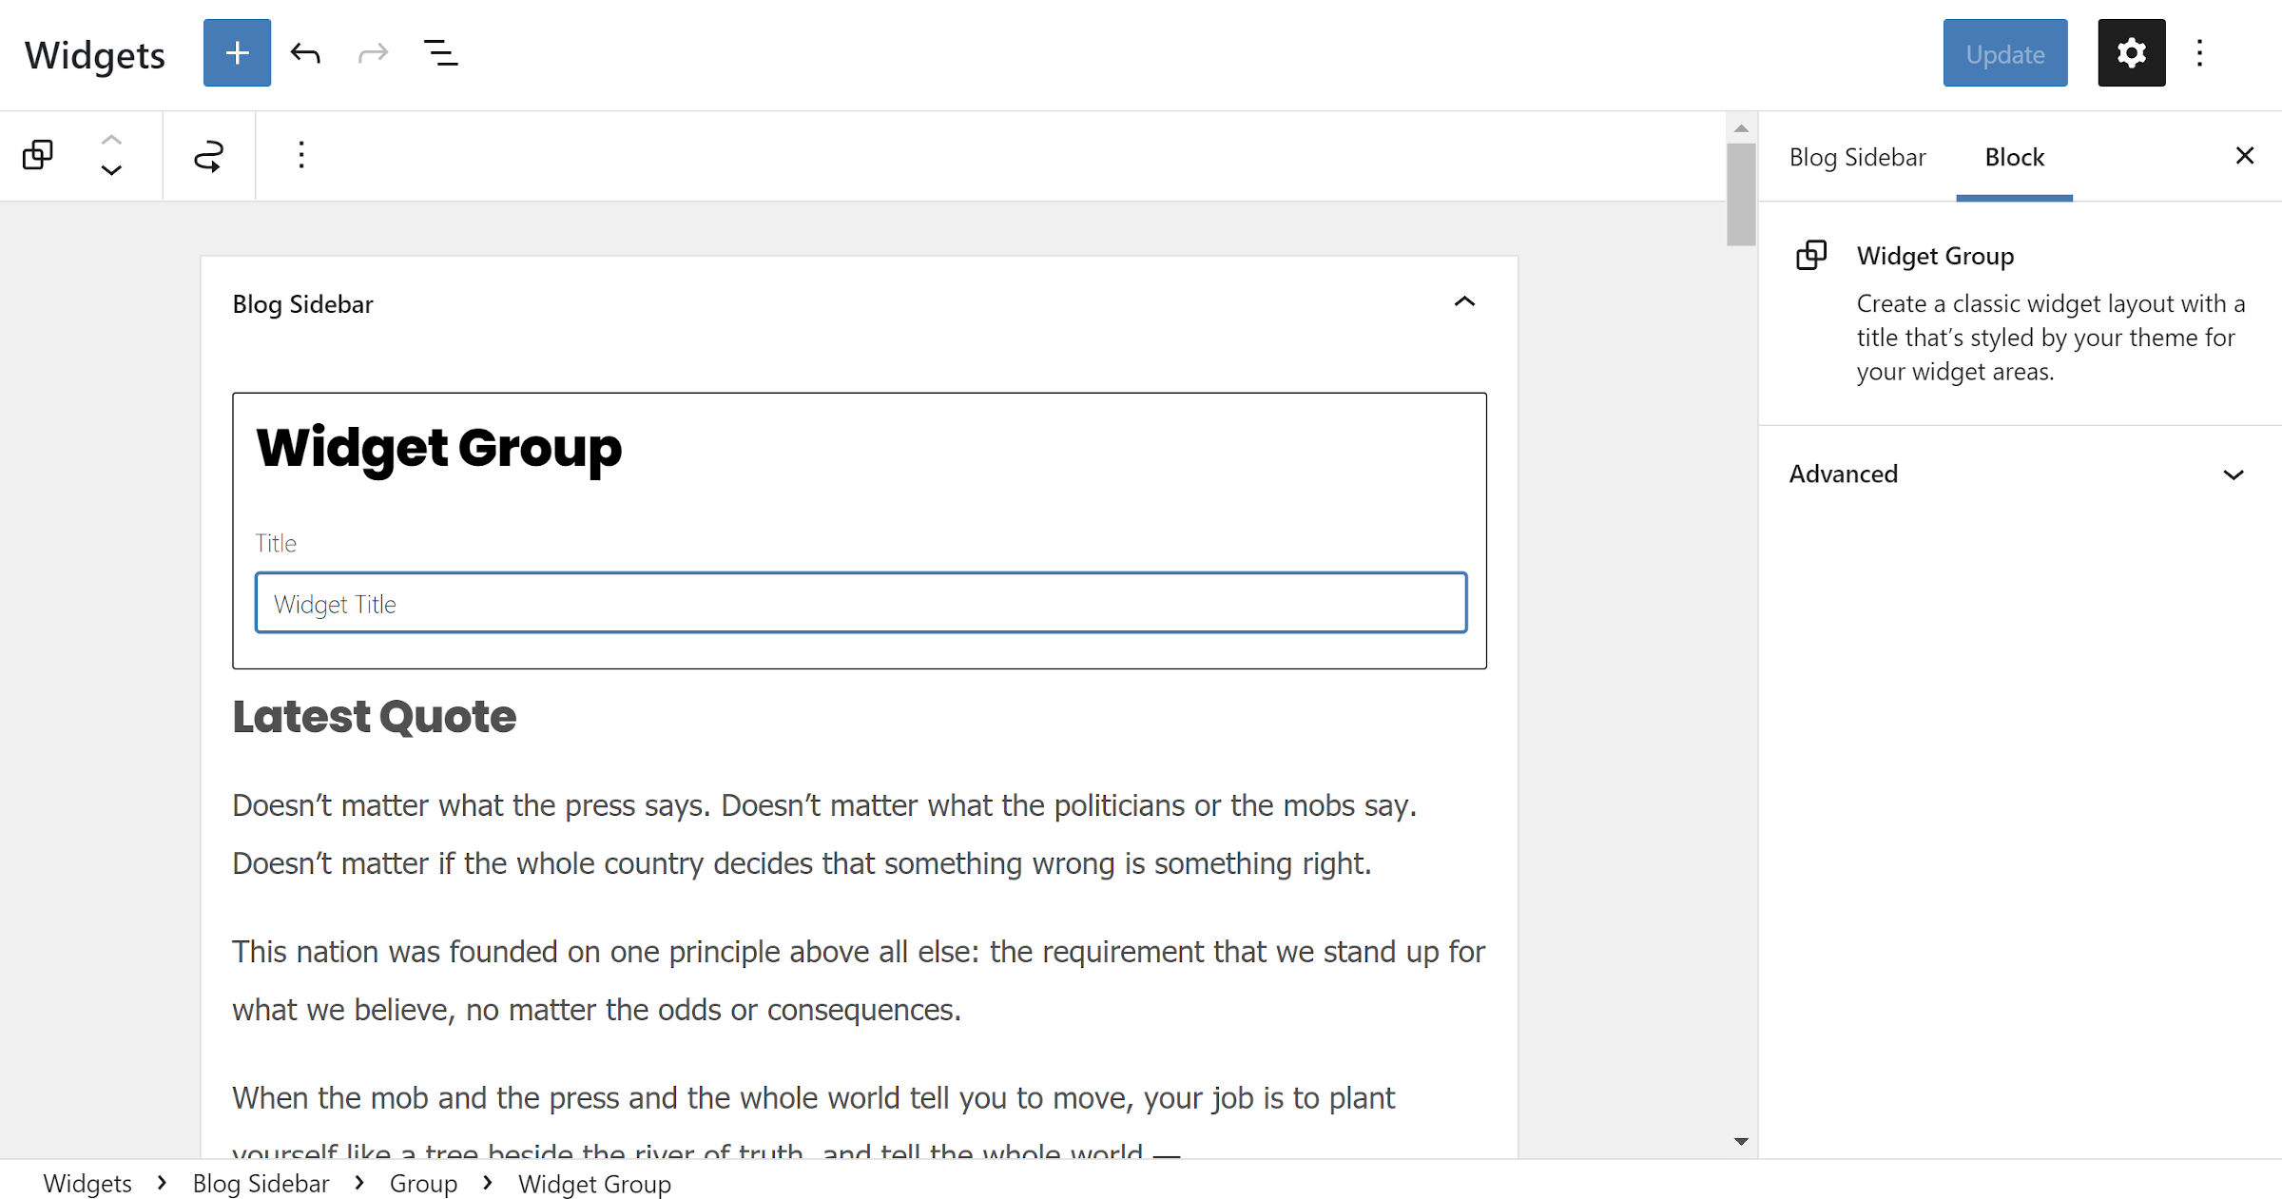Open the editor Options menu
This screenshot has width=2282, height=1199.
2199,52
